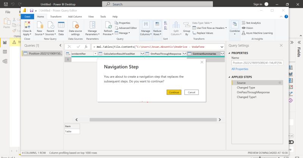Expand the ContractSummaries column
Screen dimensions: 303x158
222,54
